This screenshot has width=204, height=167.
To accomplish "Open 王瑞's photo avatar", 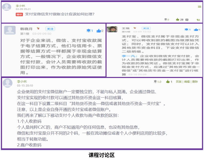I will 112,29.
